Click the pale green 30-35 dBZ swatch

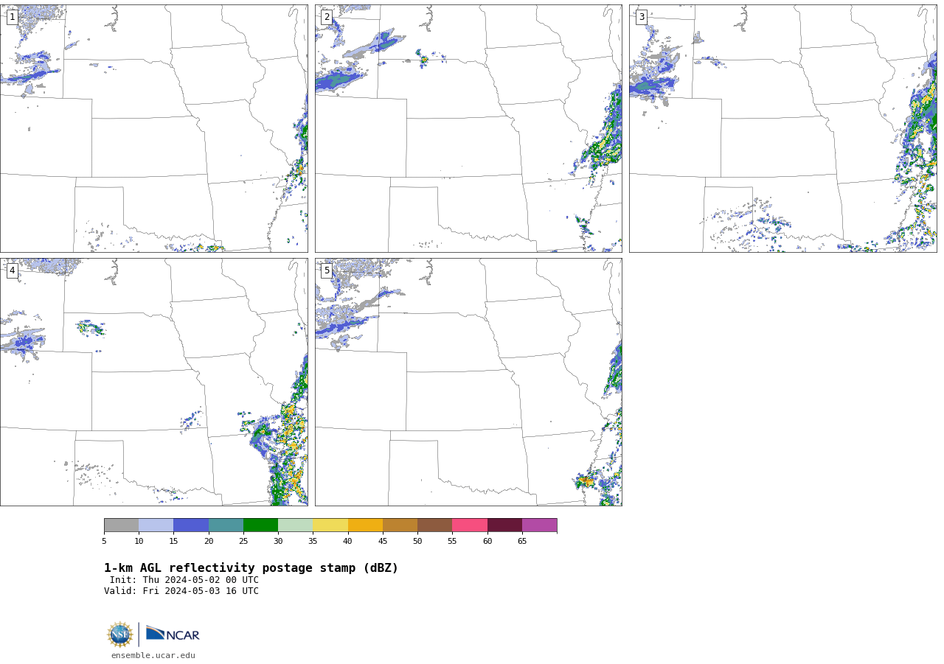(295, 525)
